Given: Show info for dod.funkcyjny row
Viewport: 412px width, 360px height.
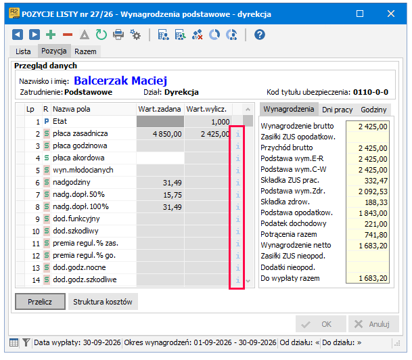Looking at the screenshot, I should (237, 219).
